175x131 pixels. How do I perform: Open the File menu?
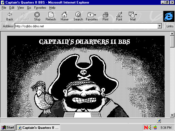click(x=4, y=8)
